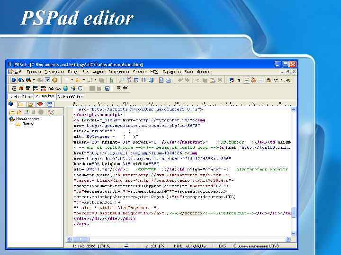Open the dropdown arrow beside open project icon
The height and width of the screenshot is (255, 341).
pos(34,80)
